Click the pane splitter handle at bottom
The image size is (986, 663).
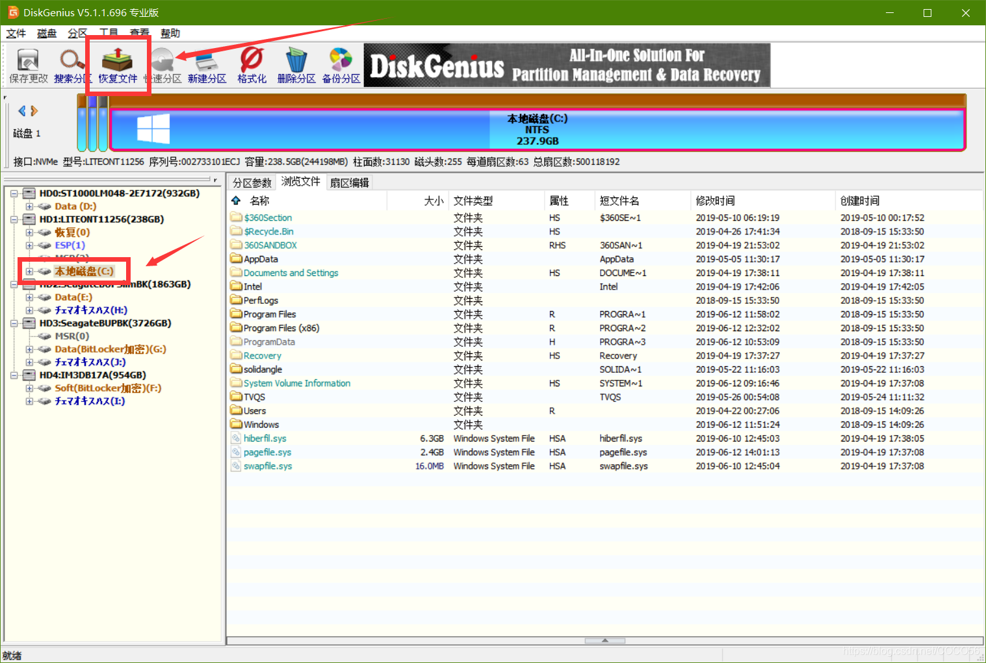[x=604, y=640]
